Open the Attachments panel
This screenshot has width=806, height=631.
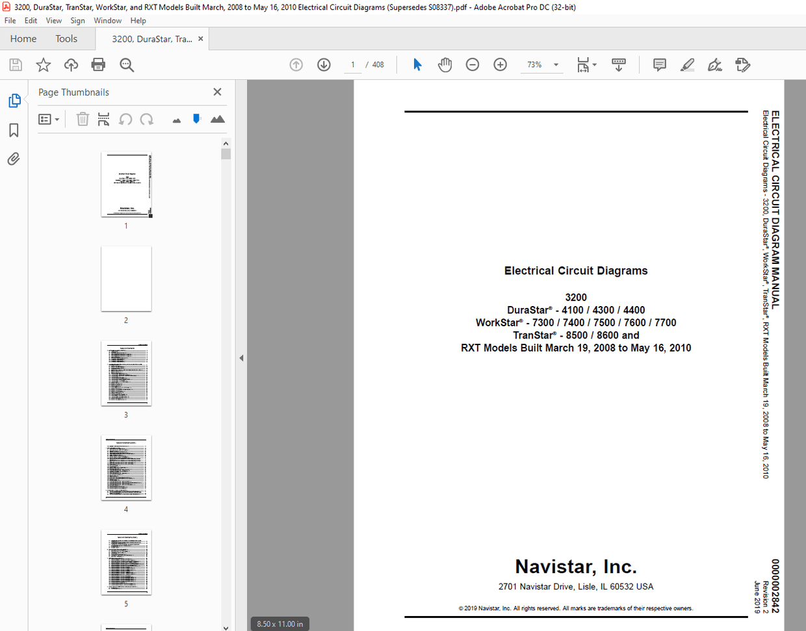pos(13,159)
